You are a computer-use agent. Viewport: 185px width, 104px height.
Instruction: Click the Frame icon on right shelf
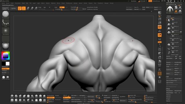point(160,49)
